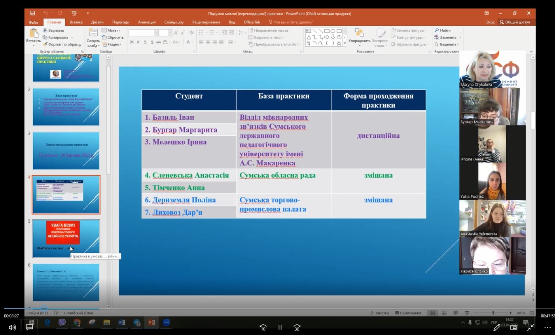Skip back 10 seconds in the video
The height and width of the screenshot is (335, 555).
coord(263,327)
